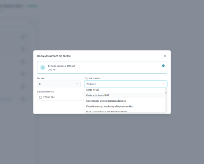Collapse the Typ dokumentu list with the up chevron

coord(164,84)
